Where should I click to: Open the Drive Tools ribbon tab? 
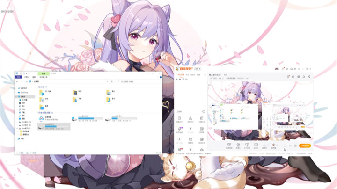[x=44, y=77]
